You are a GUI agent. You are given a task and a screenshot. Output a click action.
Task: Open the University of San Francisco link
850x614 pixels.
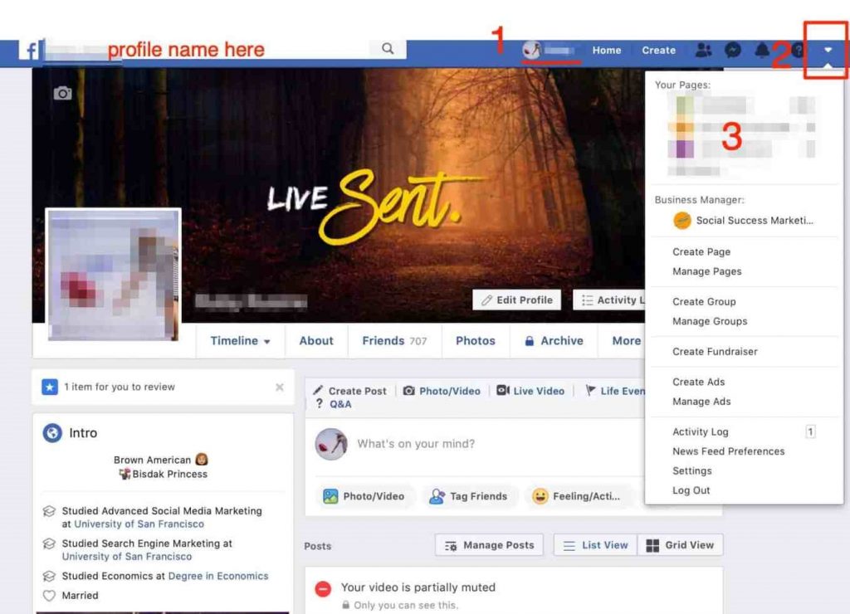[139, 524]
